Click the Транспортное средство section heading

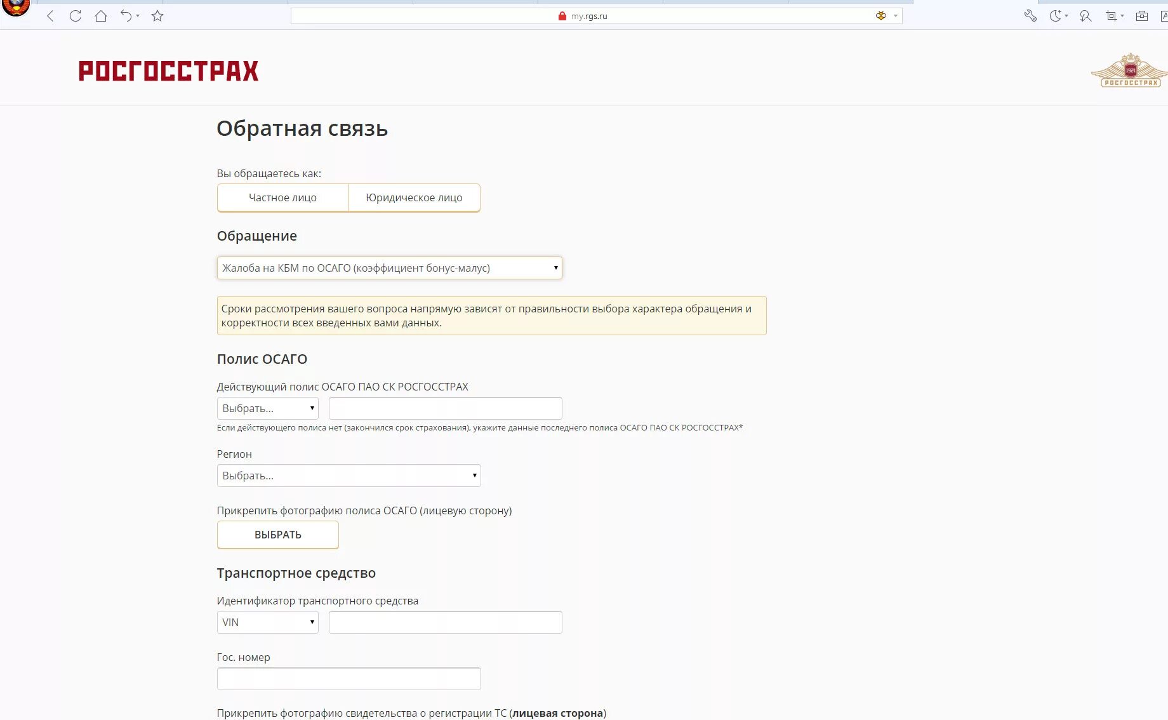296,573
